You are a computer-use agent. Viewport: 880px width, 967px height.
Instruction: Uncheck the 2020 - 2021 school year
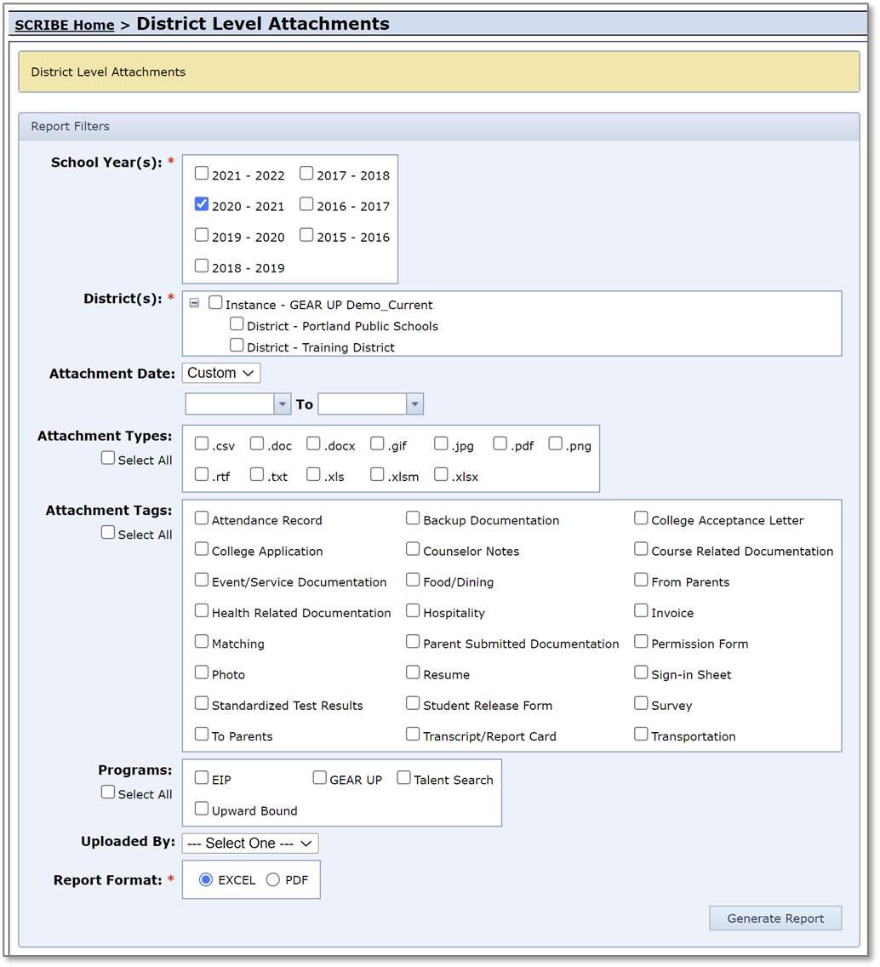(202, 204)
